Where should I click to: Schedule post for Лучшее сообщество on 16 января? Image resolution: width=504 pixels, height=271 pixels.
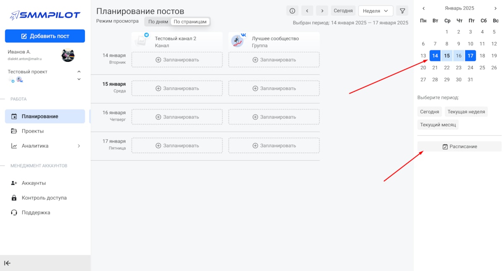(274, 117)
